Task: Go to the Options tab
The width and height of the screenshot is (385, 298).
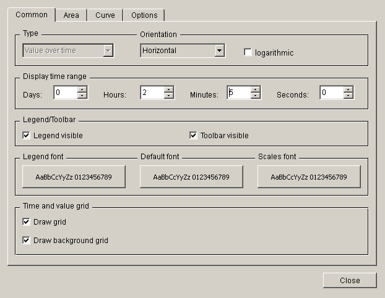Action: (144, 15)
